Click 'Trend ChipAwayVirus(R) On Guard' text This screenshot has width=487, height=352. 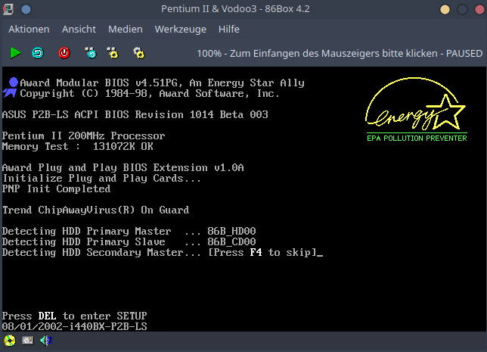[95, 210]
